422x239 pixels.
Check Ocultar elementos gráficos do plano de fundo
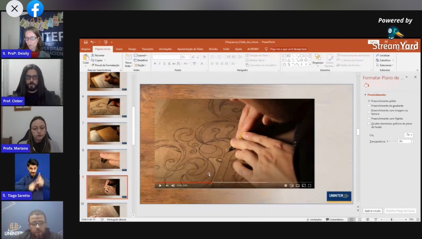(369, 124)
